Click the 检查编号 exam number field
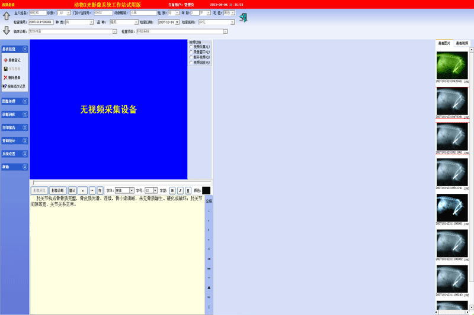Screen dimensions: 474x315 41,22
